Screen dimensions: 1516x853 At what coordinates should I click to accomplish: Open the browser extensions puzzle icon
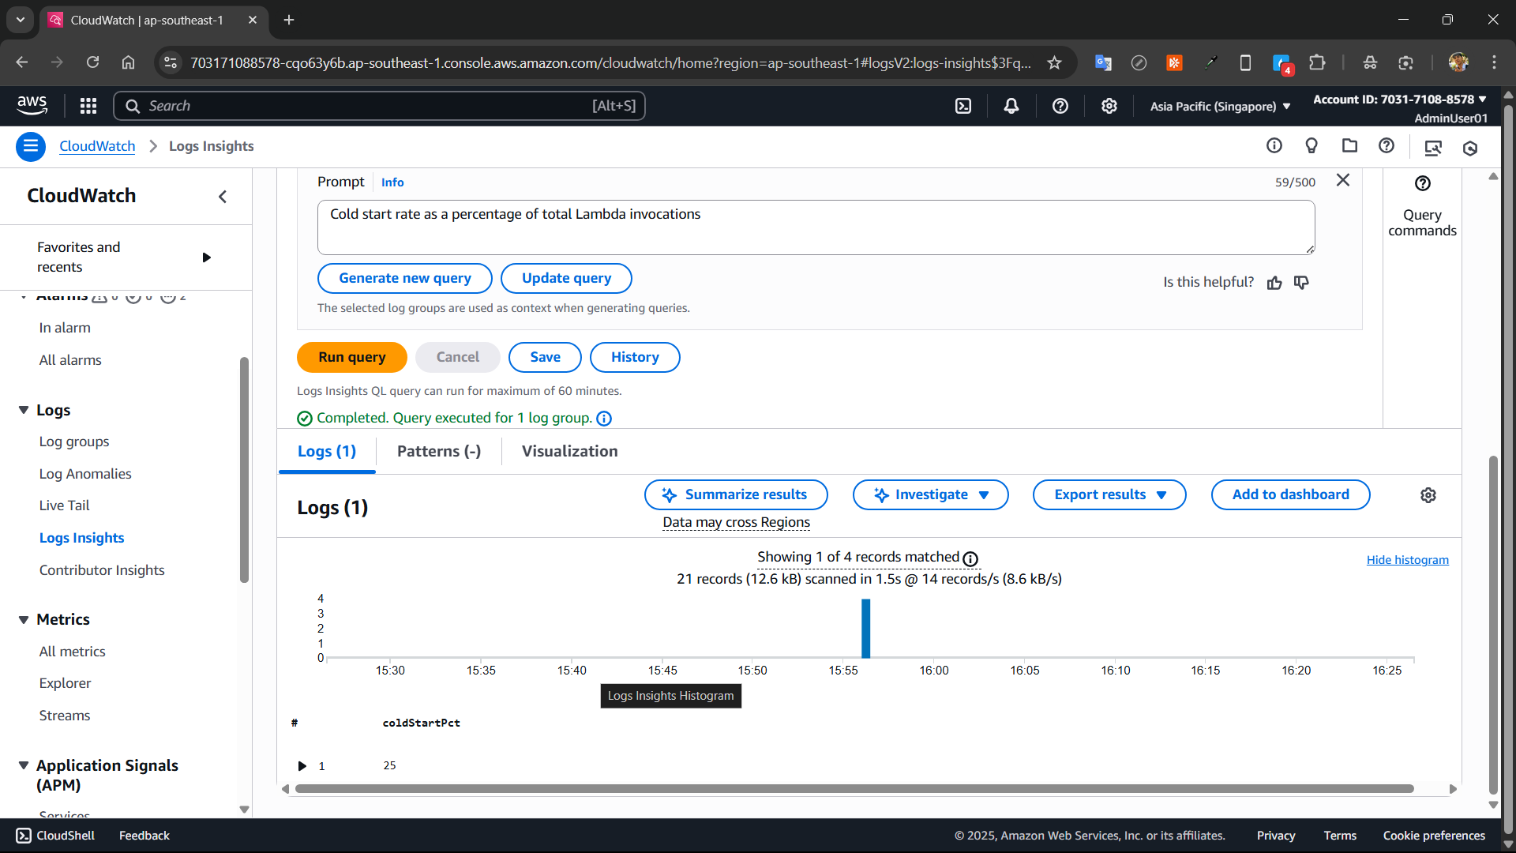coord(1317,62)
